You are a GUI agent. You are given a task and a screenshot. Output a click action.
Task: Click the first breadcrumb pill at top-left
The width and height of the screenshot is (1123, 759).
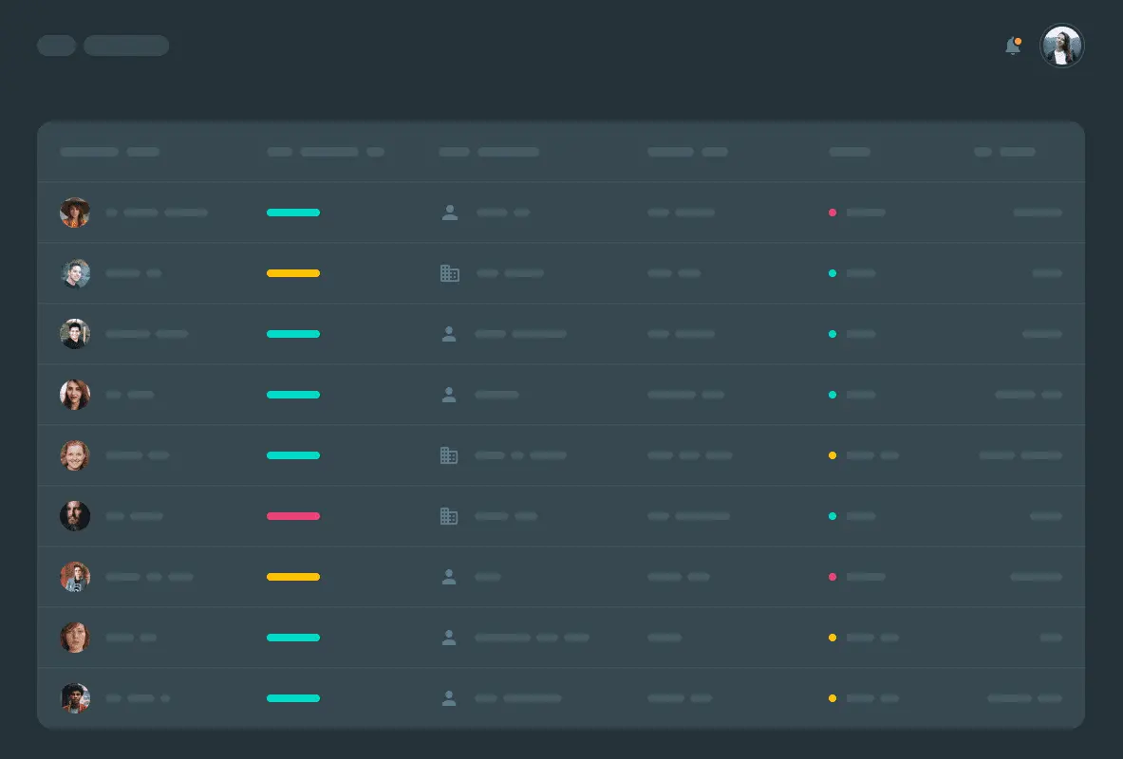point(56,46)
